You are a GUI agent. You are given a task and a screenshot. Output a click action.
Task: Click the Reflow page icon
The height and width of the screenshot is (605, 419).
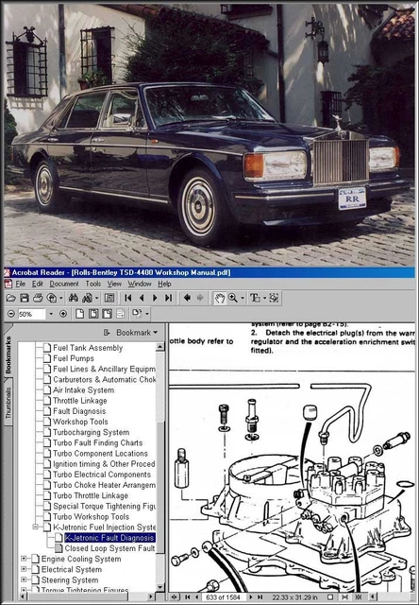point(121,314)
